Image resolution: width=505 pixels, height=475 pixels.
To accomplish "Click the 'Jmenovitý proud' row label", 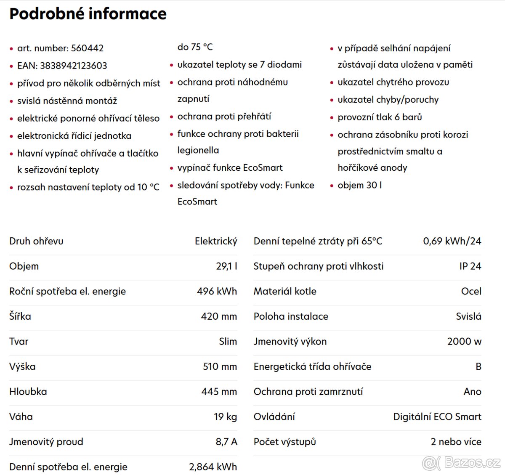I will 46,442.
